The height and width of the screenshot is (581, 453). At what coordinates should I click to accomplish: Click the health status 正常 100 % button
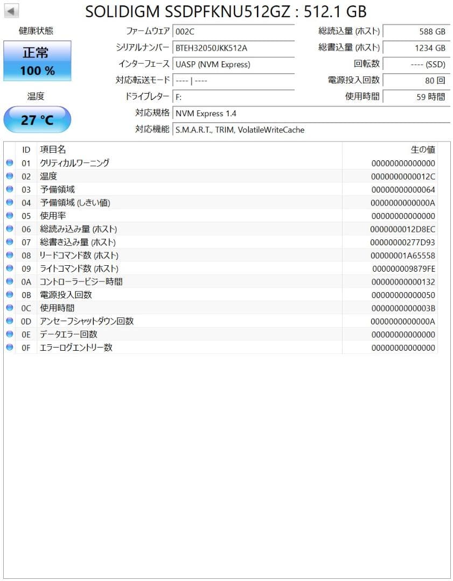(37, 61)
